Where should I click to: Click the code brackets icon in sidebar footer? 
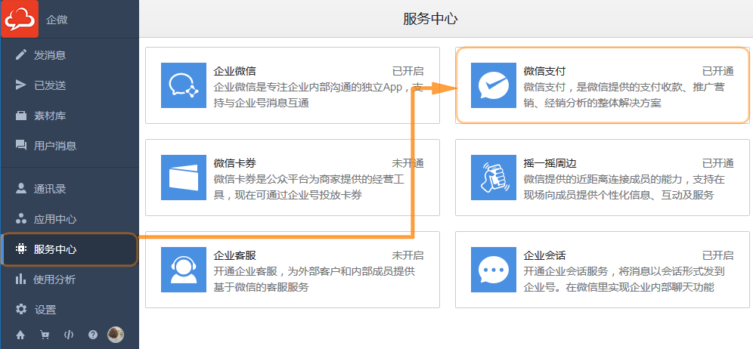click(69, 335)
